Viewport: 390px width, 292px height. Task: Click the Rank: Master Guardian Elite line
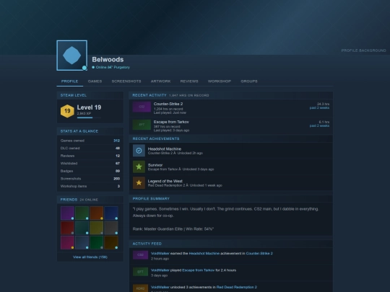click(173, 229)
